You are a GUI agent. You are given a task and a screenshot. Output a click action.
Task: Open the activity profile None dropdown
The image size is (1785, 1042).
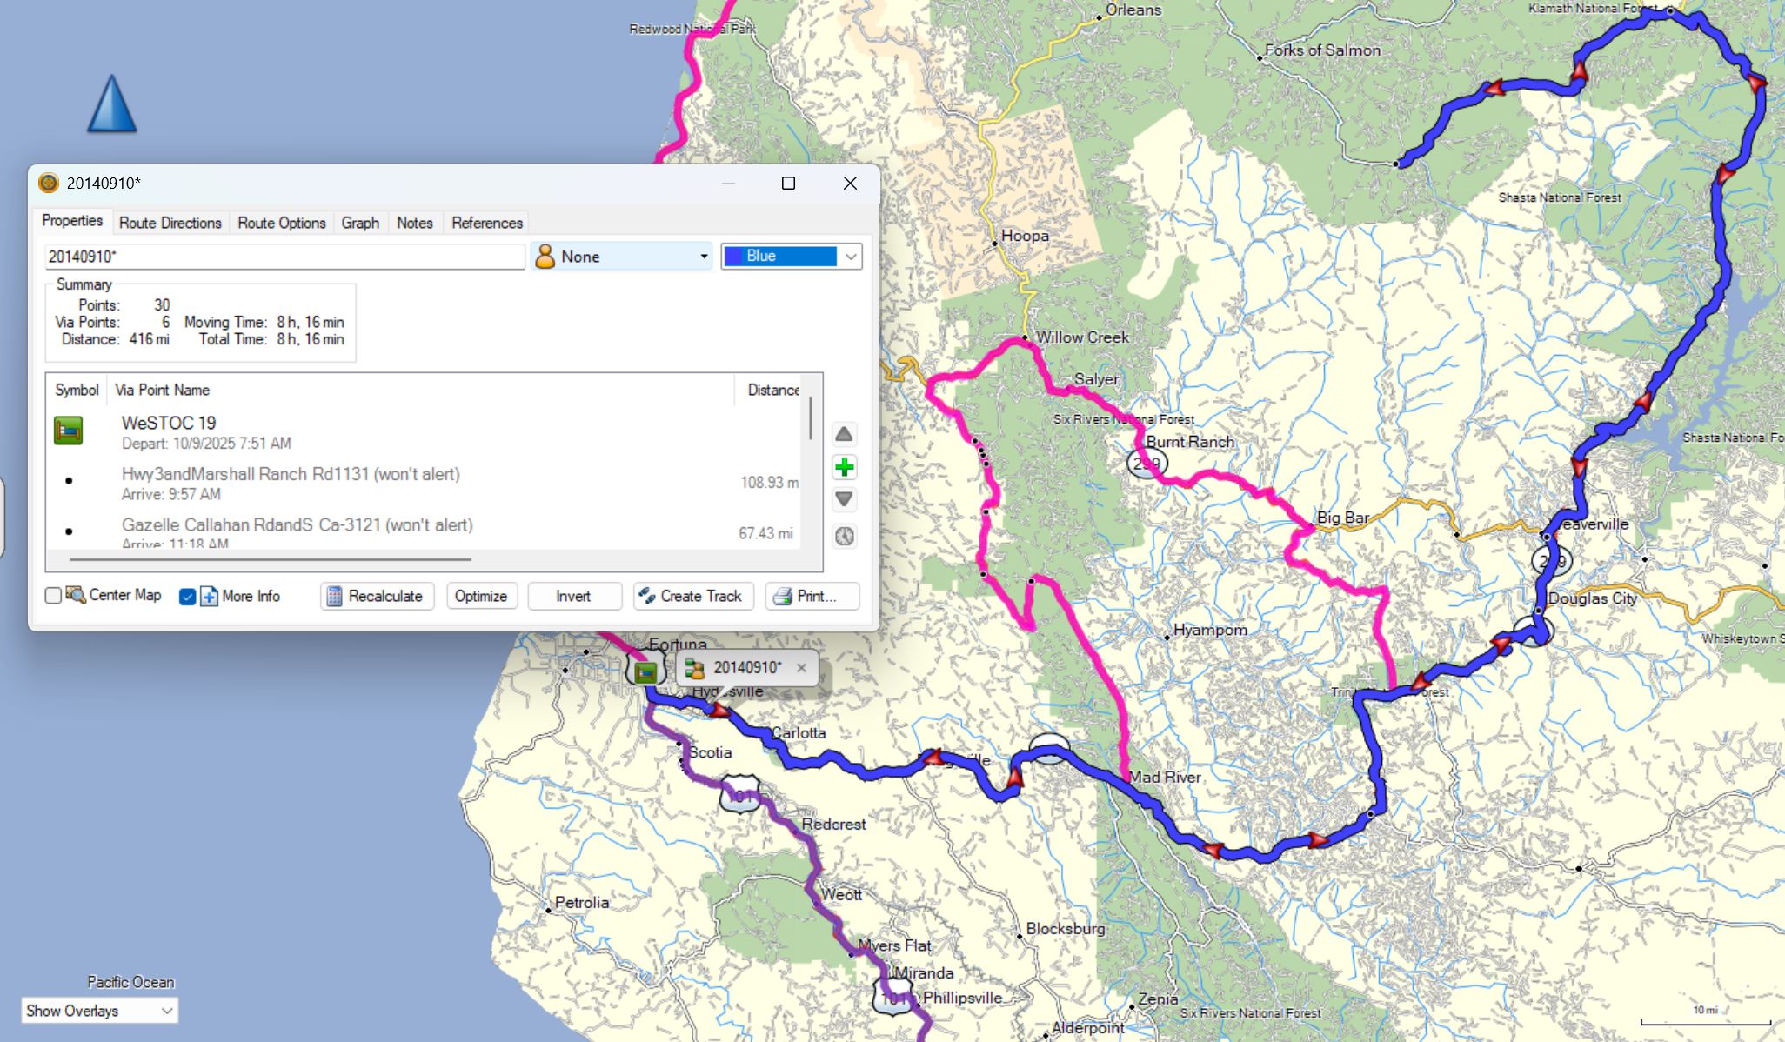click(x=621, y=257)
